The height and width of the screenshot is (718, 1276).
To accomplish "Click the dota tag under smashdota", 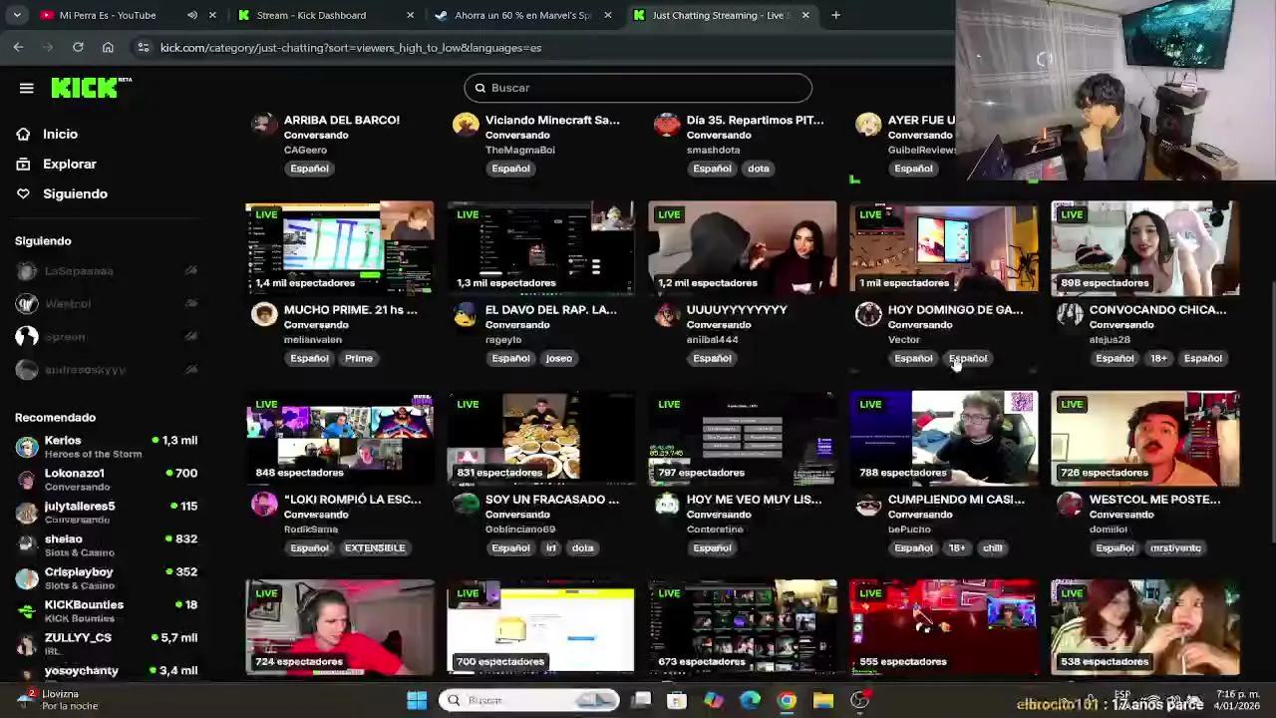I will (x=759, y=169).
